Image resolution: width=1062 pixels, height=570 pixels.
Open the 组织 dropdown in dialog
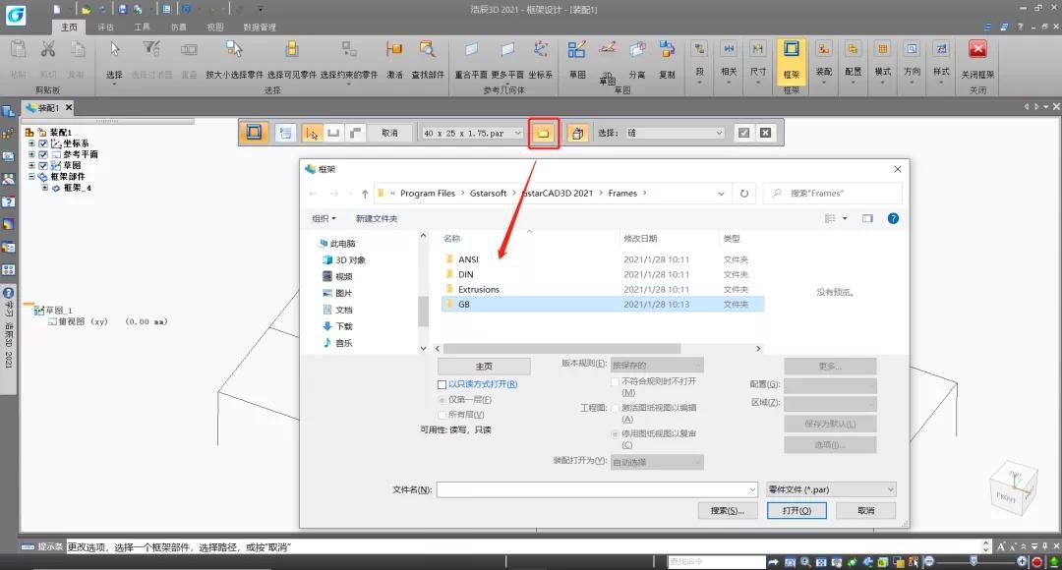coord(324,218)
